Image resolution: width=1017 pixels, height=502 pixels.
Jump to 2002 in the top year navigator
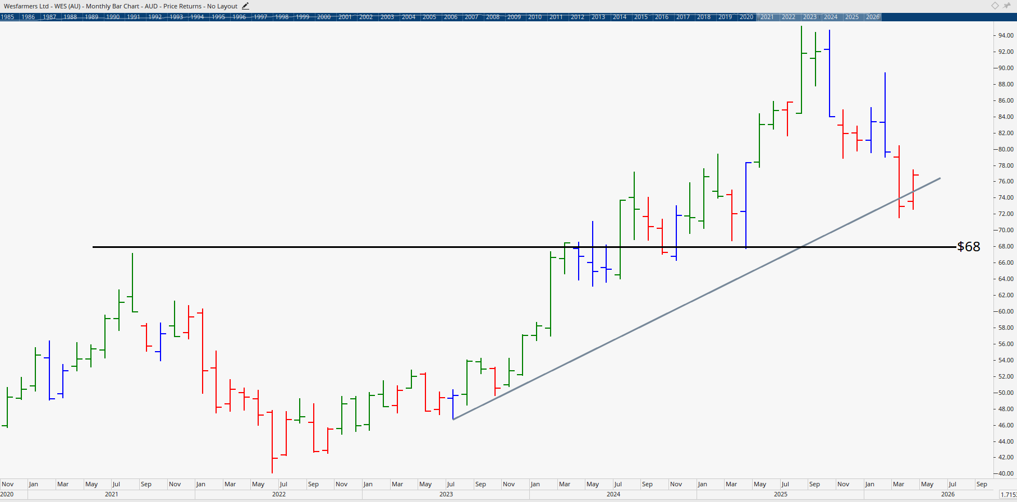(x=366, y=17)
